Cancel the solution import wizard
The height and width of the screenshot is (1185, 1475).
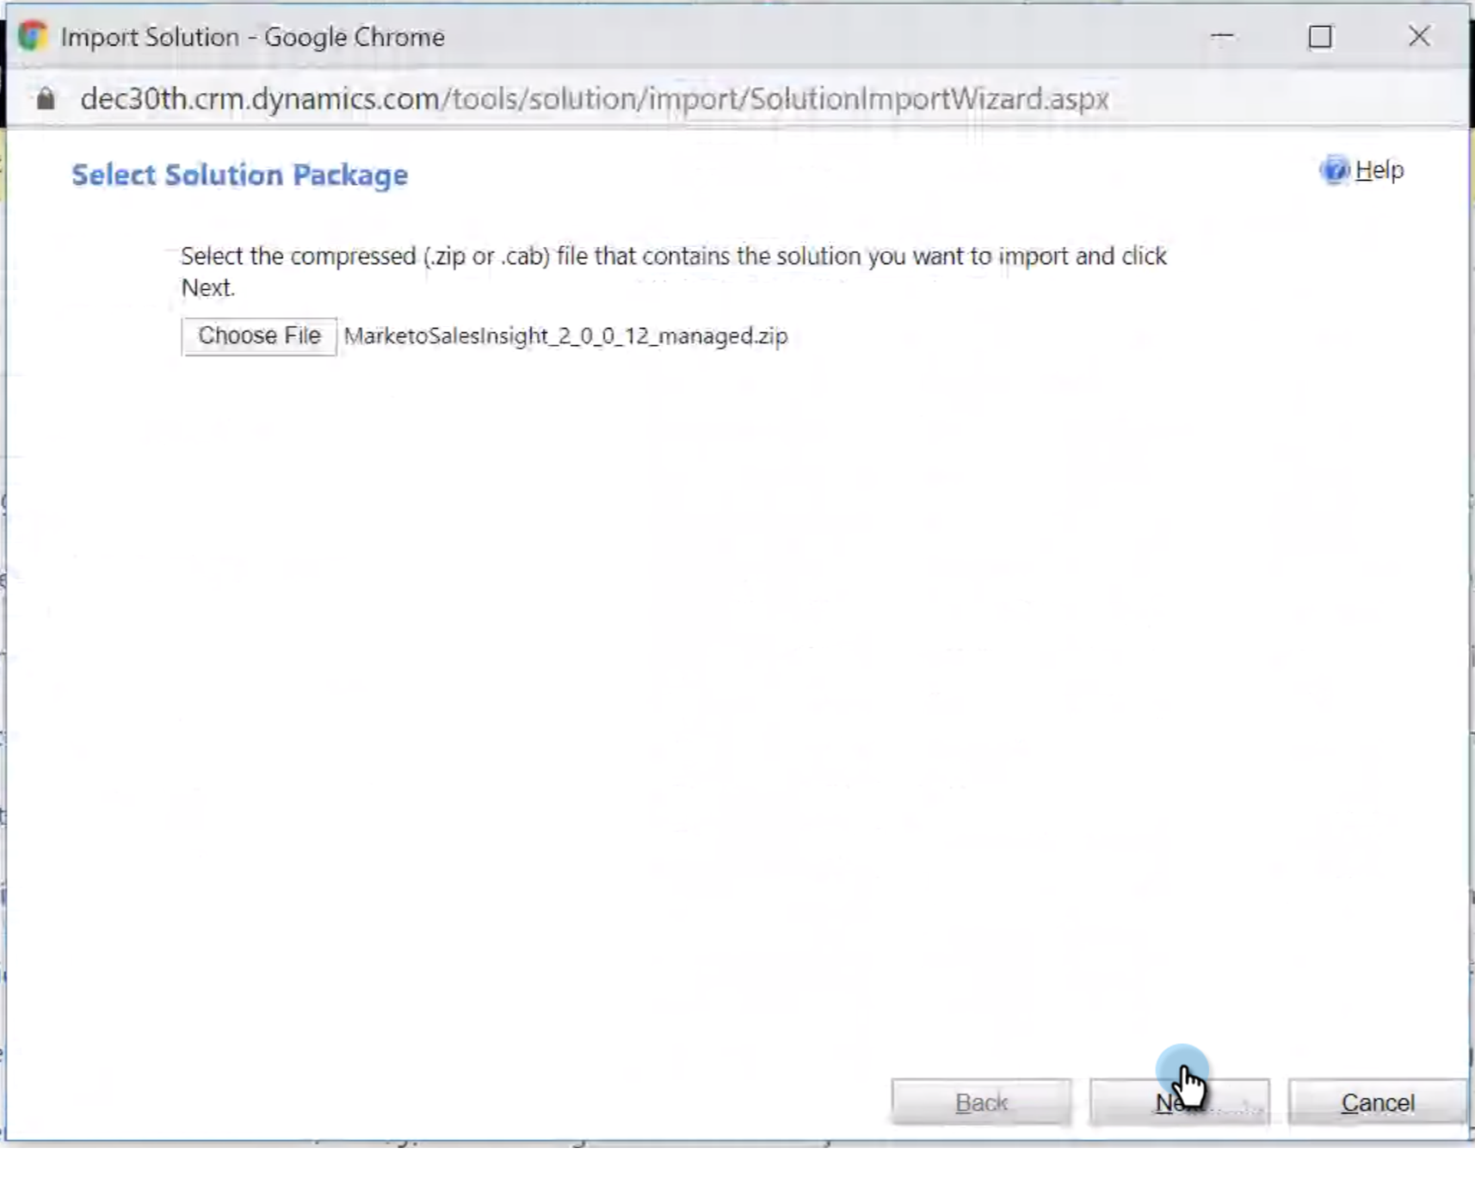[x=1377, y=1102]
